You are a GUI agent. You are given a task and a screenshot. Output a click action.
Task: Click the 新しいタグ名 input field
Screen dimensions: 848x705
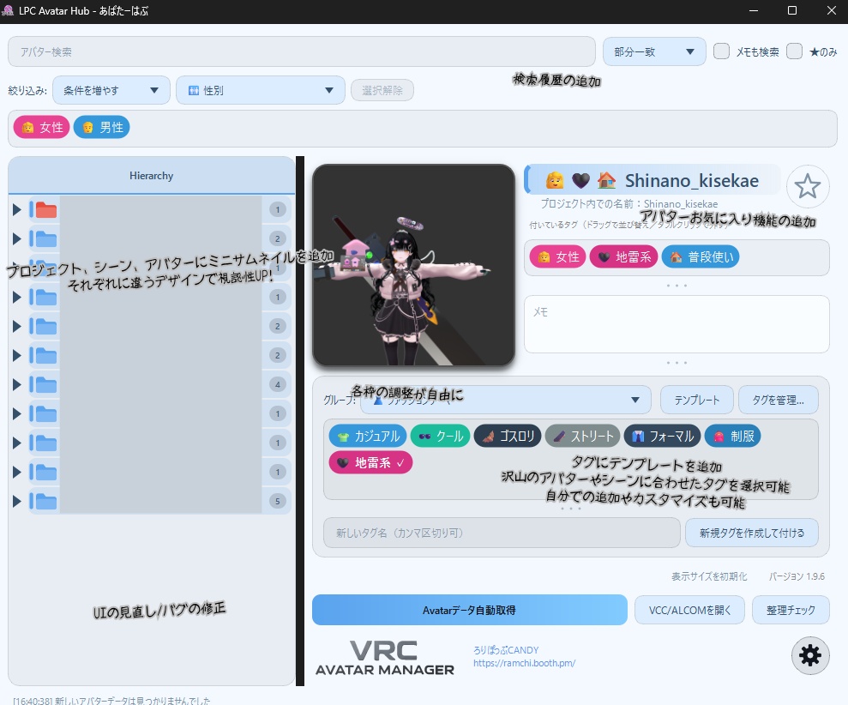pyautogui.click(x=502, y=533)
